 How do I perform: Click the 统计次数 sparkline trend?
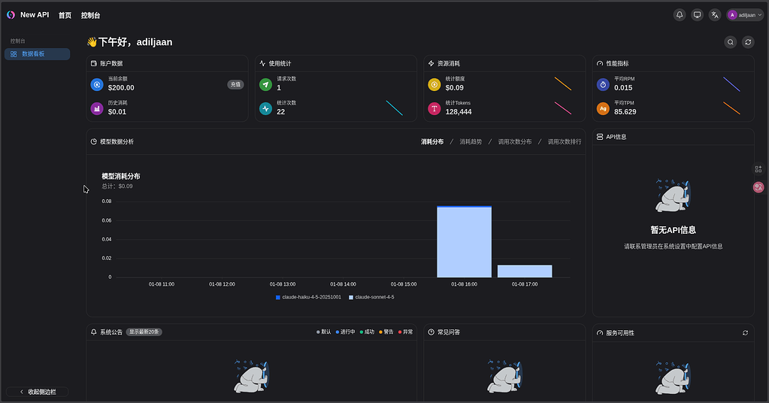[395, 108]
